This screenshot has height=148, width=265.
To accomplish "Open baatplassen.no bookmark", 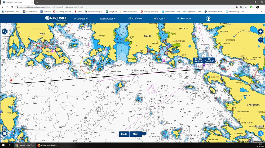I will pos(30,11).
